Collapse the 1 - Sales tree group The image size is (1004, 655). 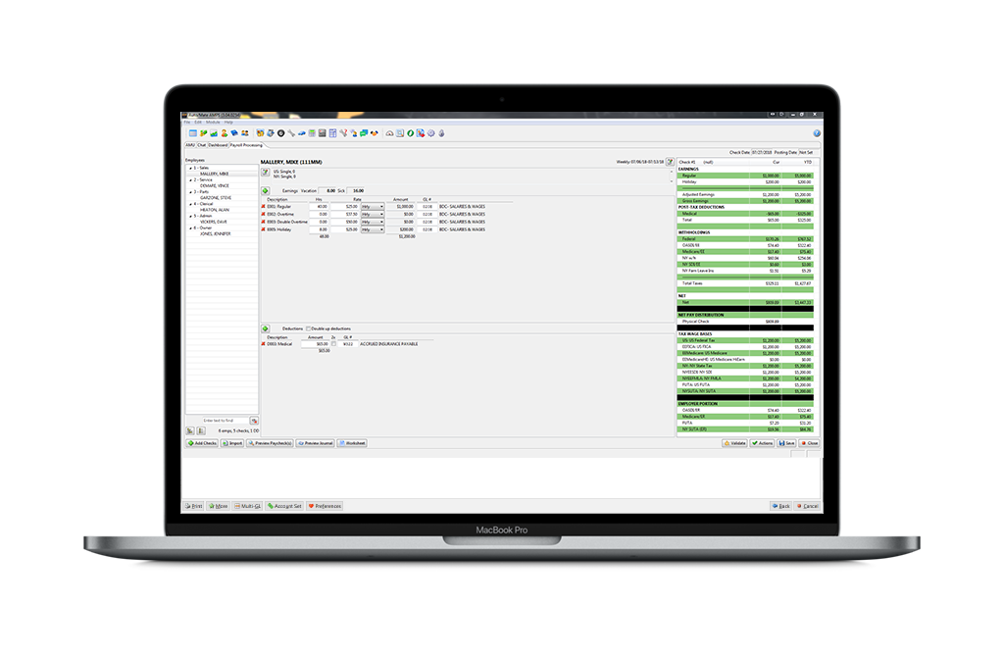point(190,168)
